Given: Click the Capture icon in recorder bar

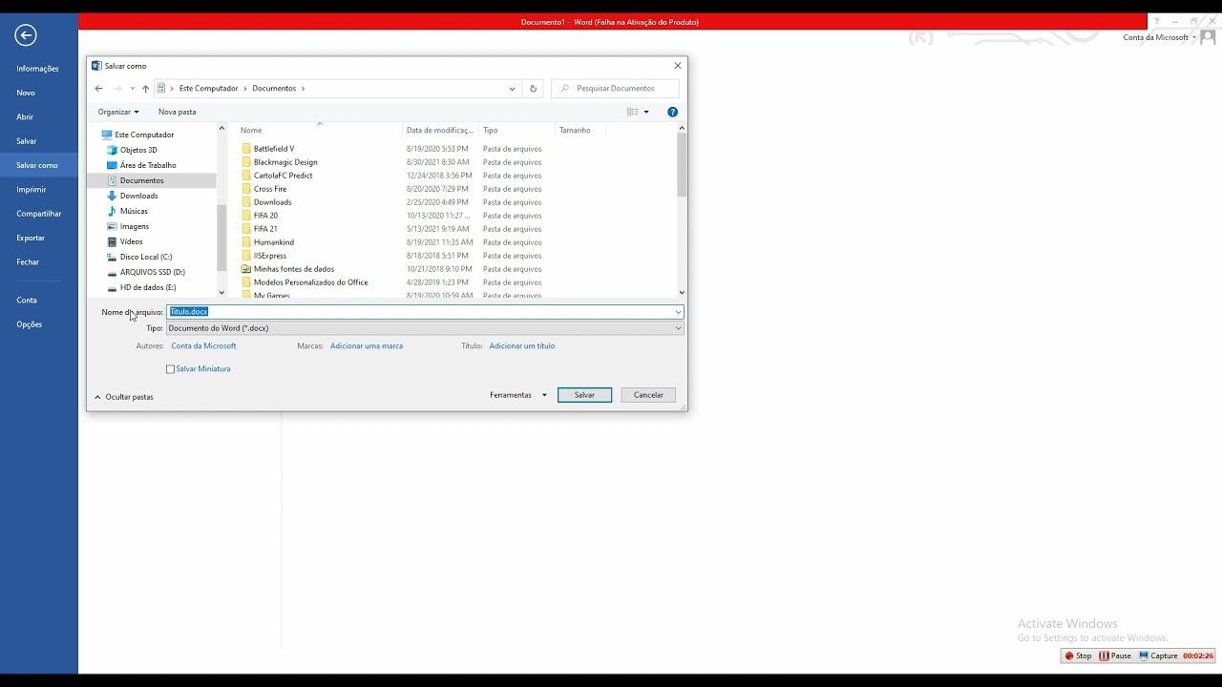Looking at the screenshot, I should [x=1144, y=656].
